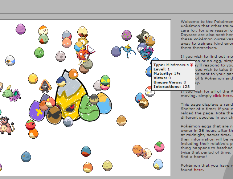Click the green egg with red patch
The width and height of the screenshot is (233, 179).
pos(44,39)
